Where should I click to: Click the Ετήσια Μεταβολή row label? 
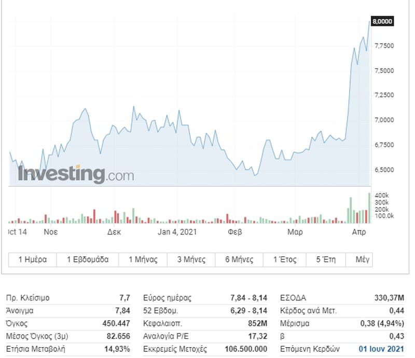point(35,349)
